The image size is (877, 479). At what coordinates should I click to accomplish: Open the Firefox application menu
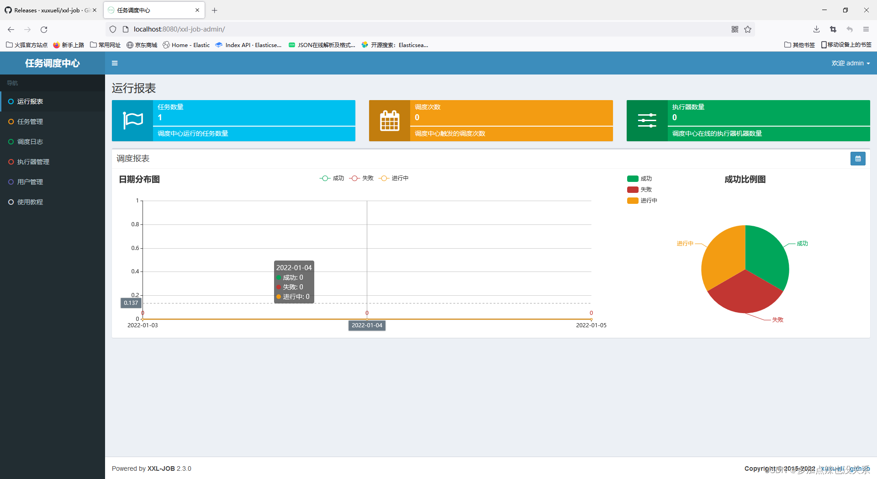(x=866, y=29)
